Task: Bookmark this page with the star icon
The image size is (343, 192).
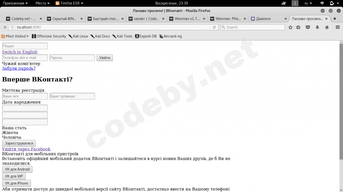Action: [x=290, y=27]
